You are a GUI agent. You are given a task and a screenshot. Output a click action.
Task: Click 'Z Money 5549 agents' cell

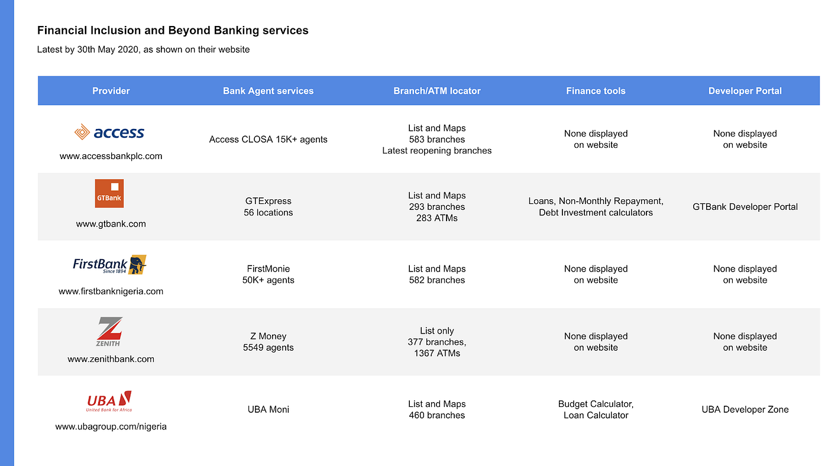click(269, 342)
